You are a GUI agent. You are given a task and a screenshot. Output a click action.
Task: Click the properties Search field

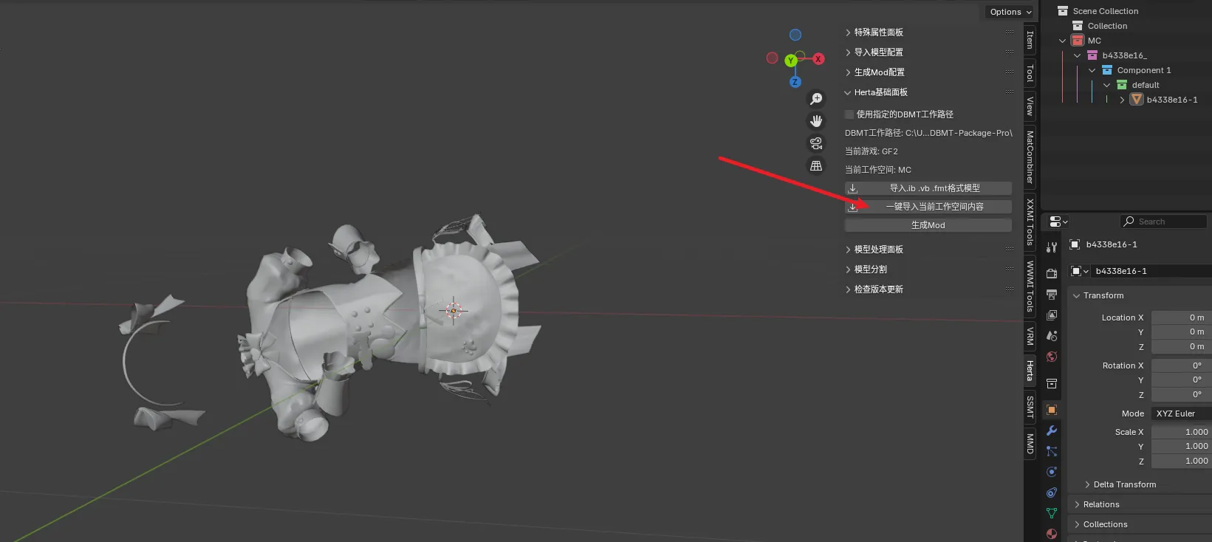click(x=1164, y=222)
